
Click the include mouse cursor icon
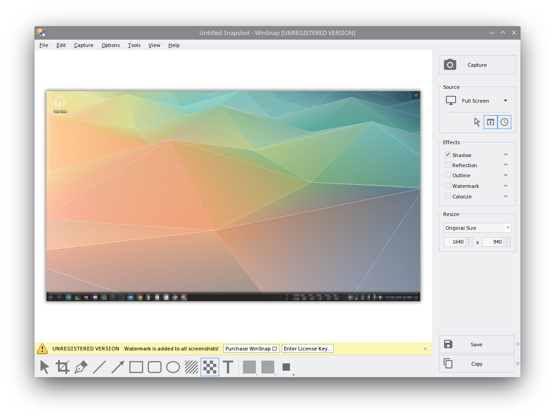(477, 122)
